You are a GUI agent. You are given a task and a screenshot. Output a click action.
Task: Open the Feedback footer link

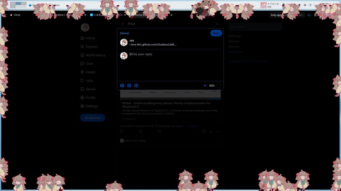click(234, 62)
